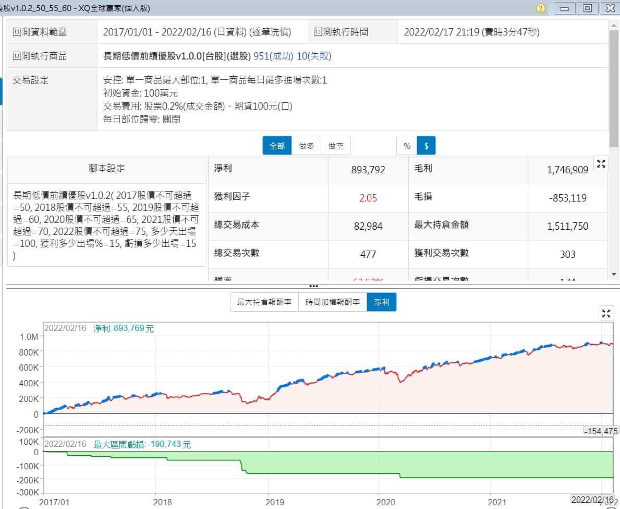This screenshot has height=509, width=620.
Task: Show long-only results with 做多
Action: (x=307, y=146)
